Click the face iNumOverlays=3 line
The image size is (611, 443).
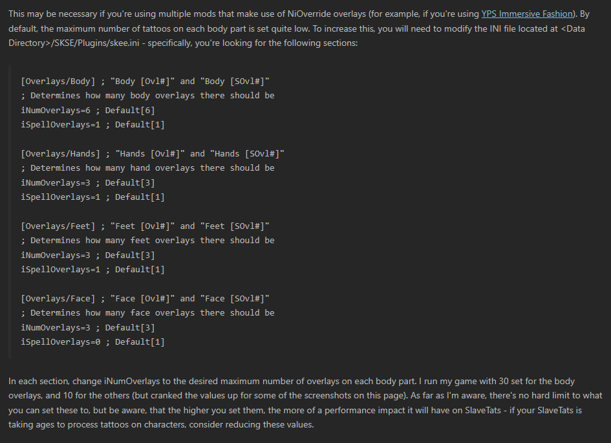[88, 328]
